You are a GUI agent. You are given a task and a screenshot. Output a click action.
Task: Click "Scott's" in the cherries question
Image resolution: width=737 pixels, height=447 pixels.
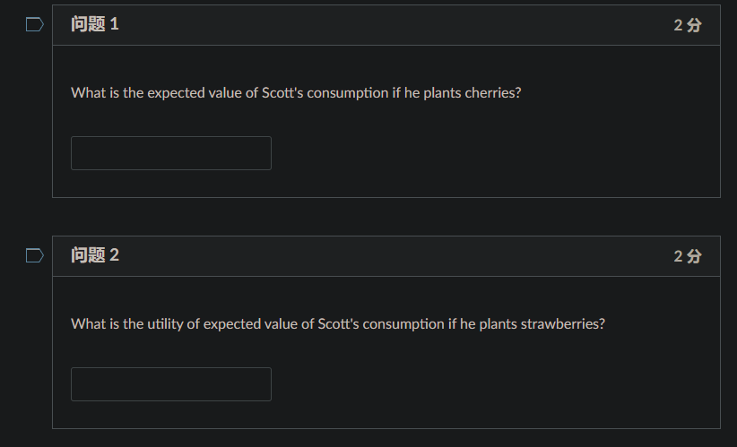[282, 93]
